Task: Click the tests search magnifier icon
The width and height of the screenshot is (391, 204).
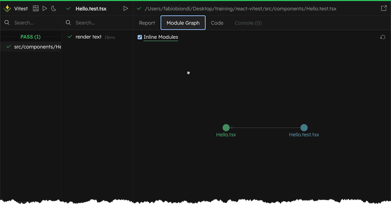Action: (x=68, y=23)
